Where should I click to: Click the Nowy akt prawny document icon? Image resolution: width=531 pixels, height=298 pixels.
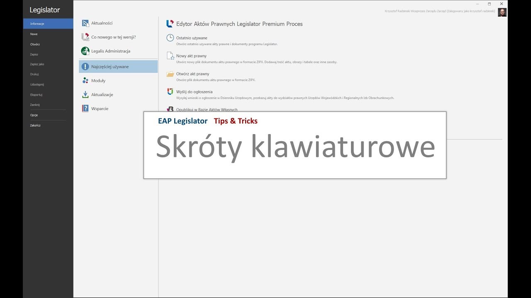170,55
